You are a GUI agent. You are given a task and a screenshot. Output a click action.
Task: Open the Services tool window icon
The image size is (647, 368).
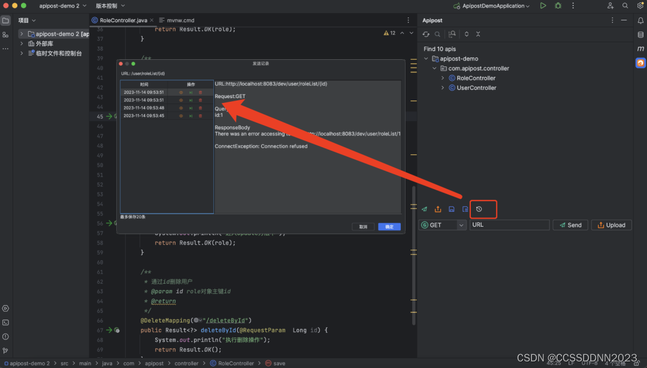pyautogui.click(x=5, y=309)
